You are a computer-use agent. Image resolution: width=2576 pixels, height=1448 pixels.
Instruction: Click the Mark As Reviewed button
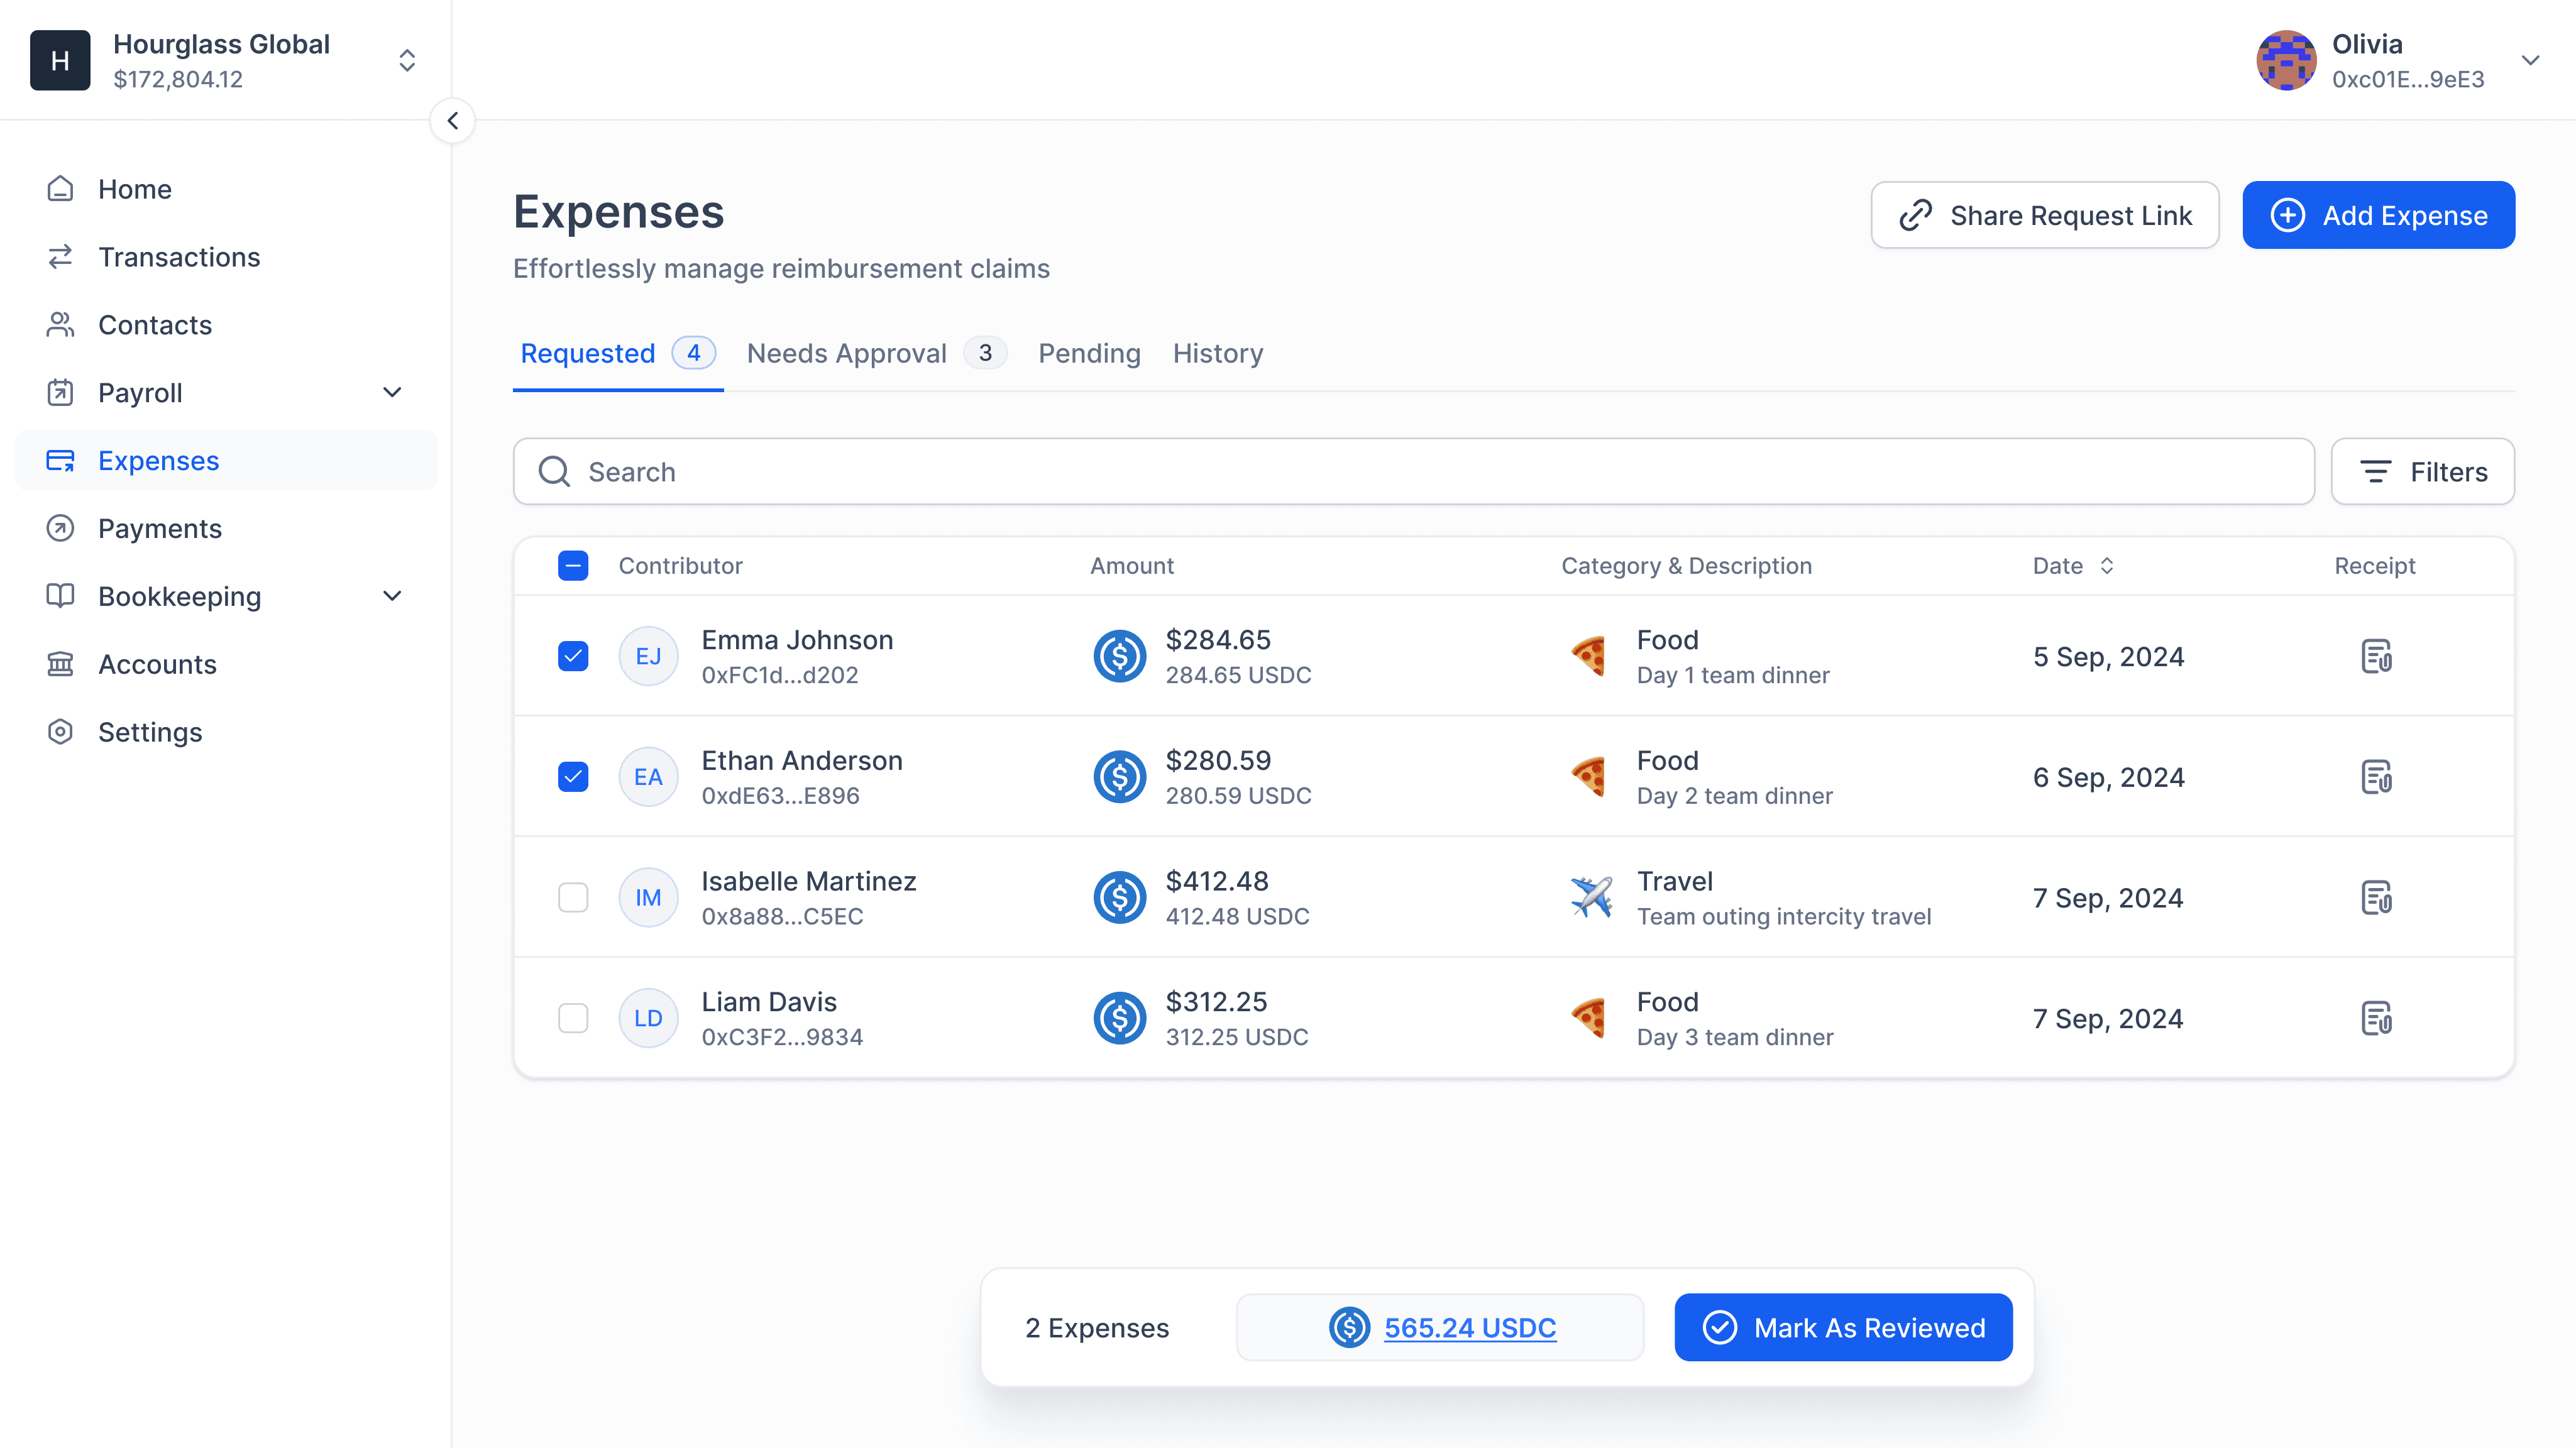click(x=1842, y=1327)
